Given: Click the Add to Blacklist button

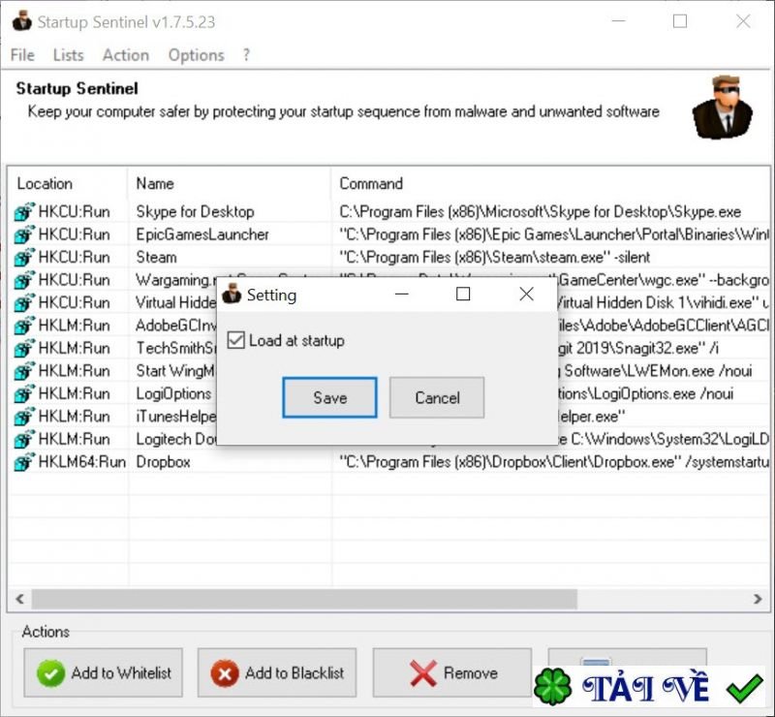Looking at the screenshot, I should [277, 673].
